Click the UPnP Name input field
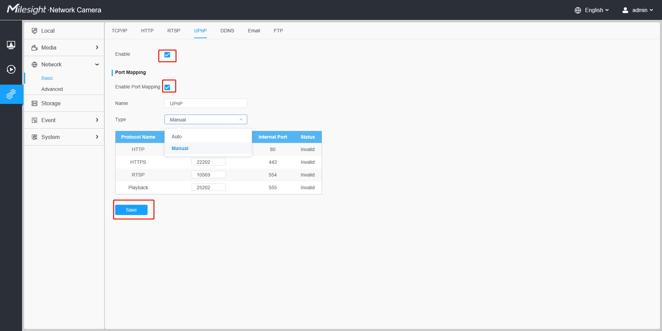The image size is (662, 331). [x=206, y=103]
